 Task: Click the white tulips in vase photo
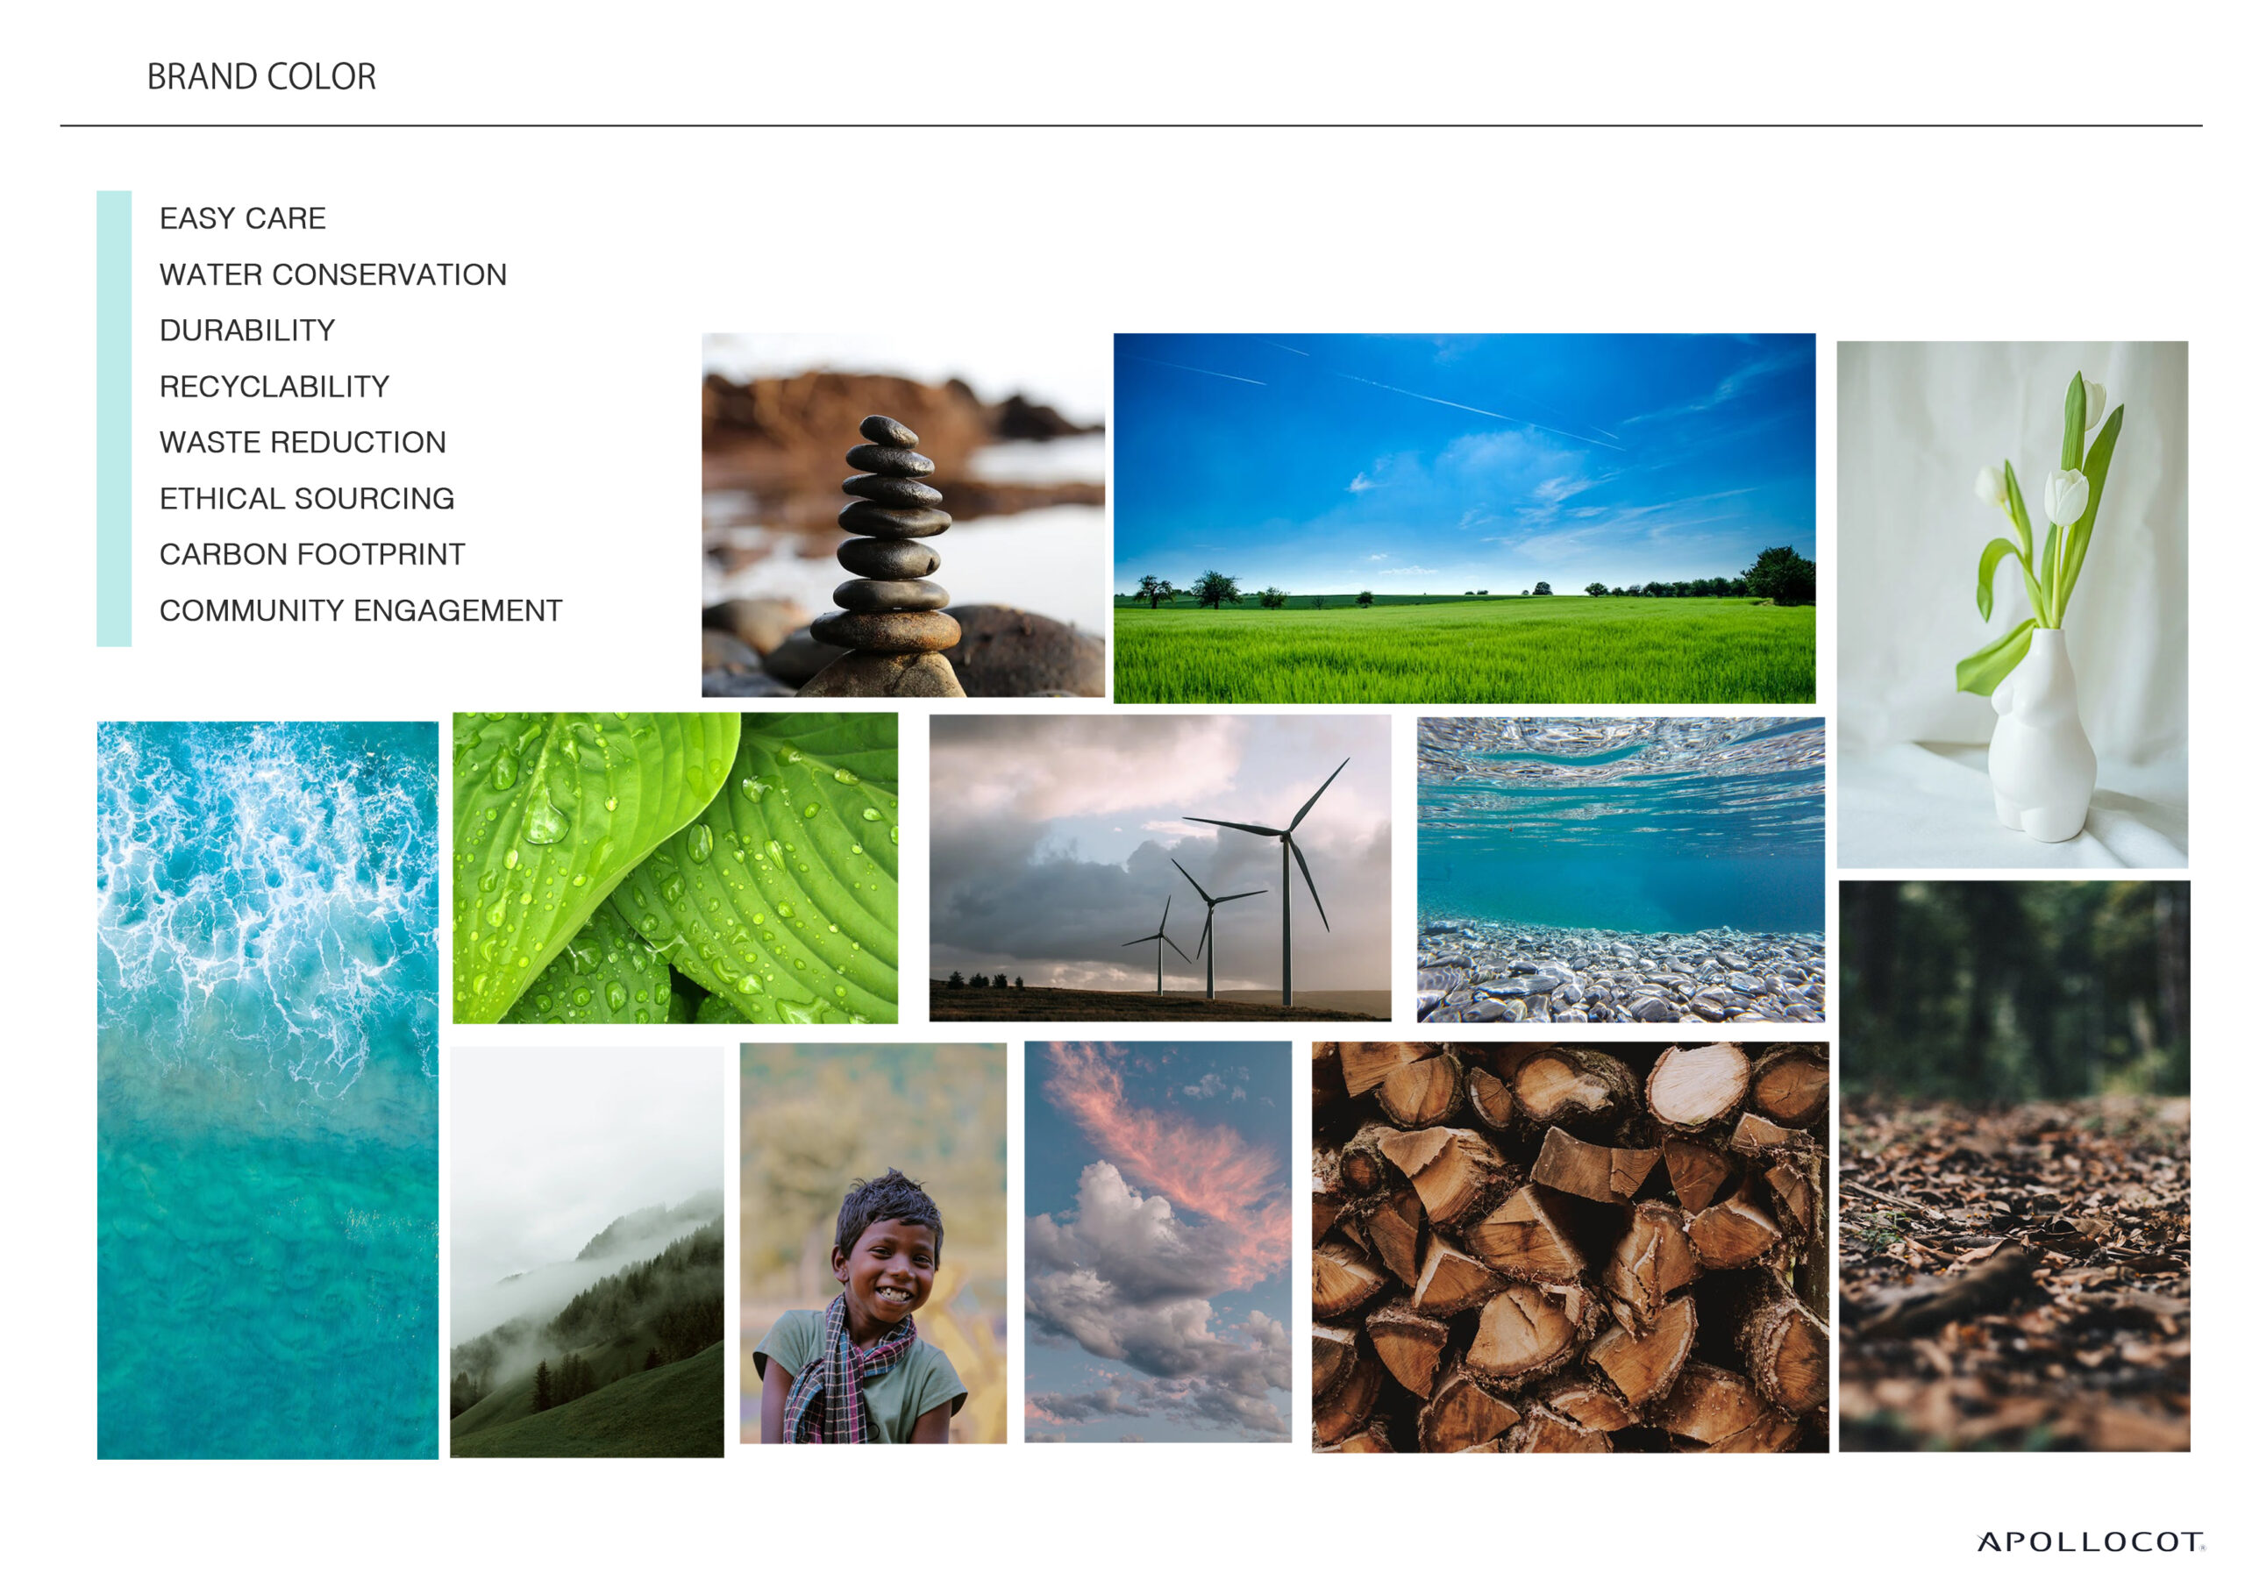2013,604
